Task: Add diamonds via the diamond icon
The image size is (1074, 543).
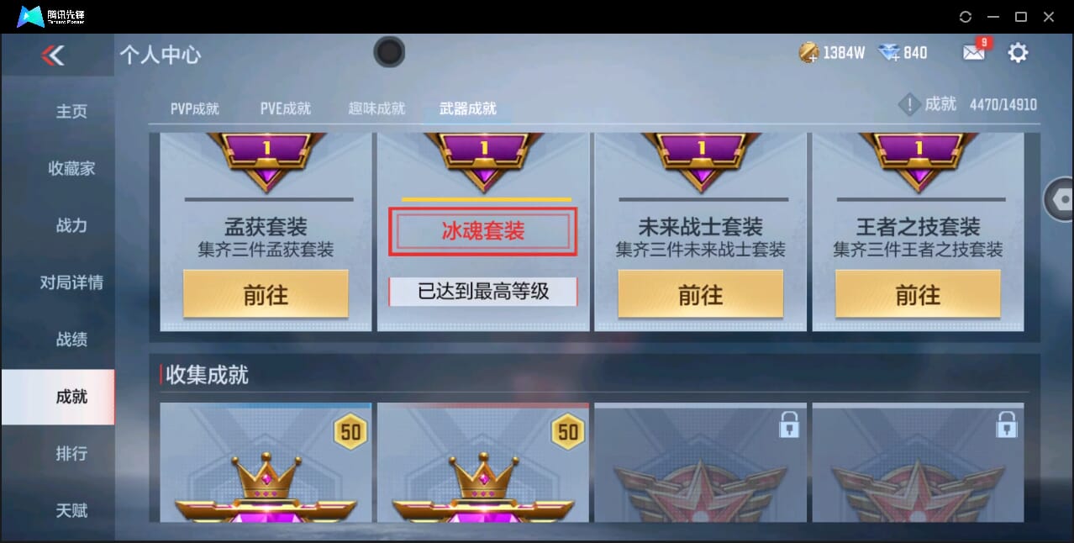Action: pos(889,53)
